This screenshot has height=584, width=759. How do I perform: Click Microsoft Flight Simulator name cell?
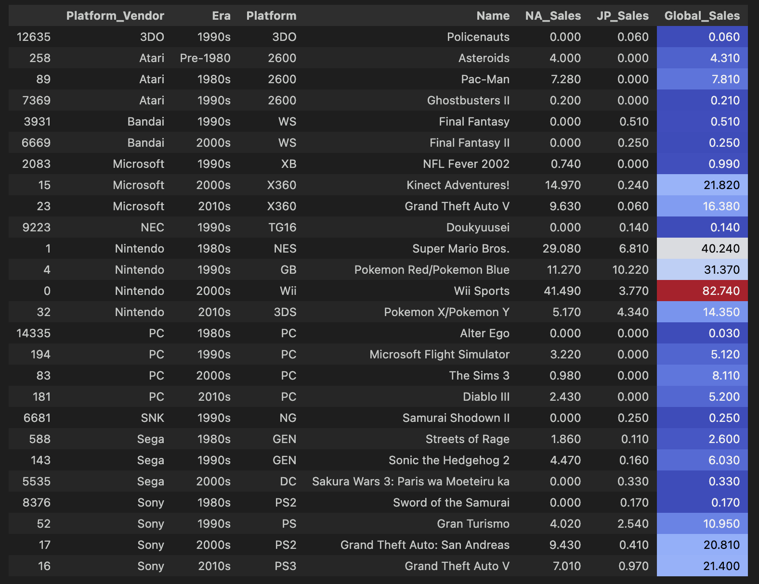click(439, 355)
